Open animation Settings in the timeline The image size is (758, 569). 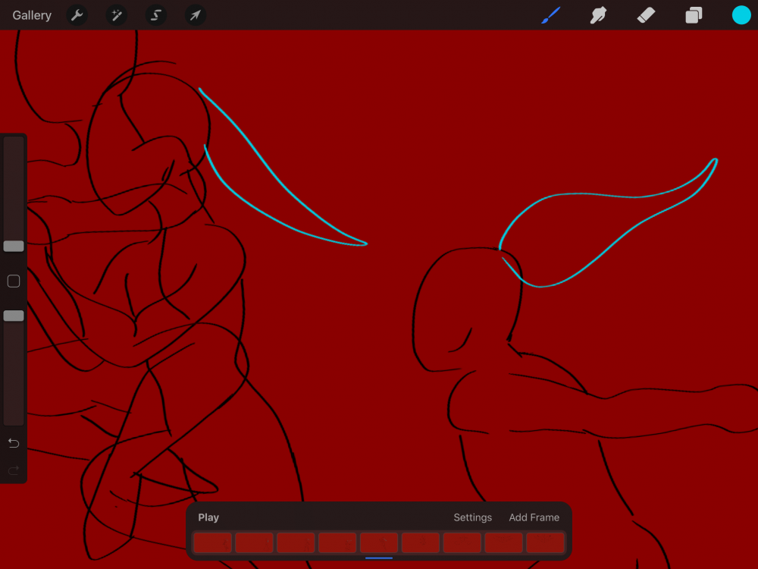472,517
